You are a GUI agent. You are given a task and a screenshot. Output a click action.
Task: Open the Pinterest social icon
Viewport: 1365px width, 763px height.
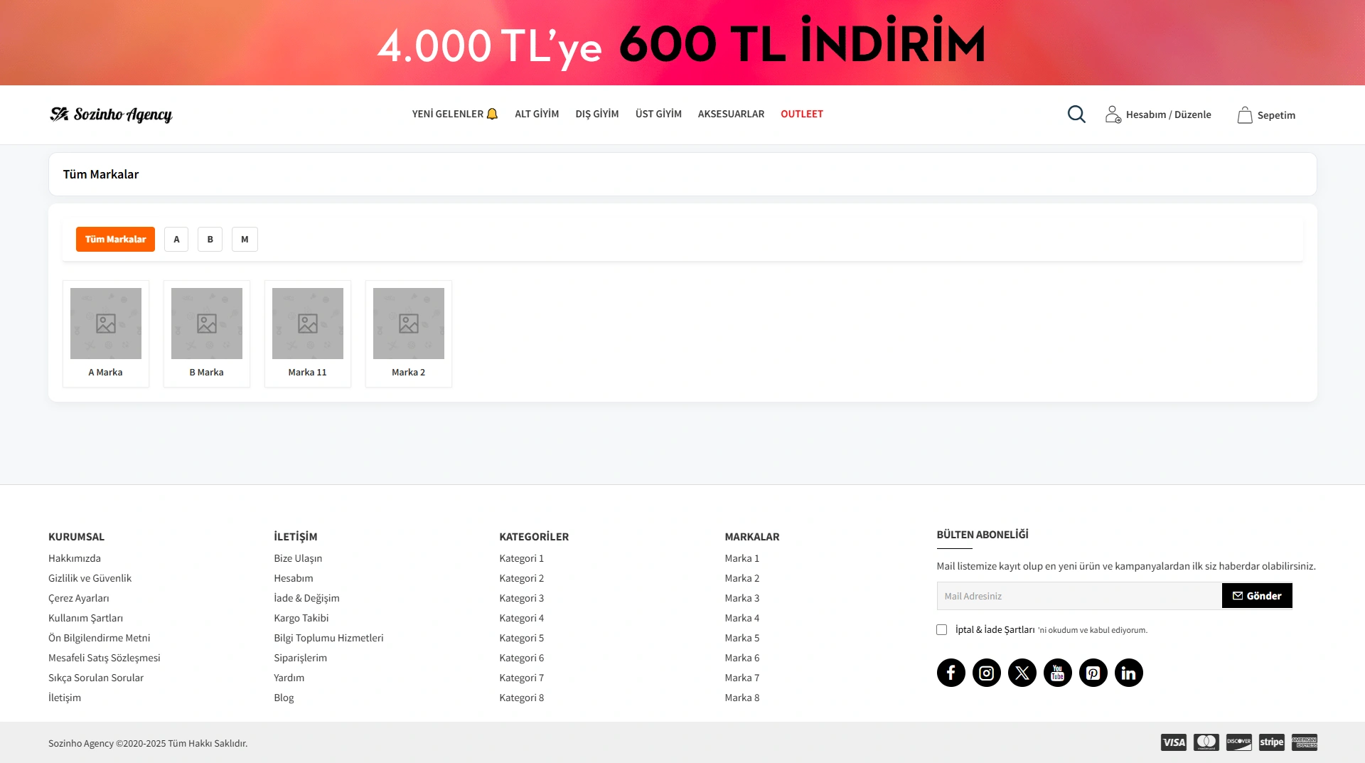coord(1093,672)
